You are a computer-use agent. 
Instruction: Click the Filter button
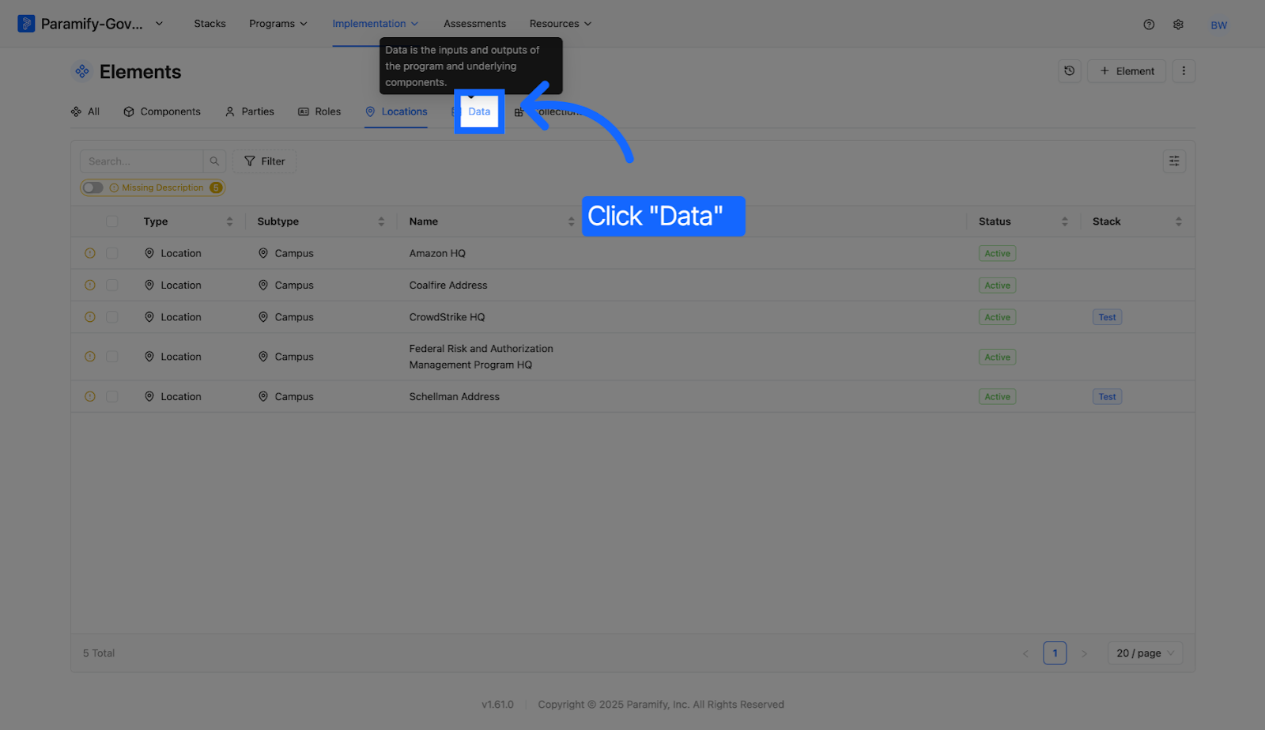coord(264,161)
